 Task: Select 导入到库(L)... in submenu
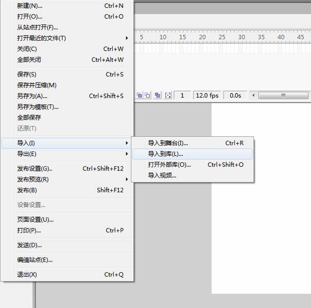click(193, 154)
